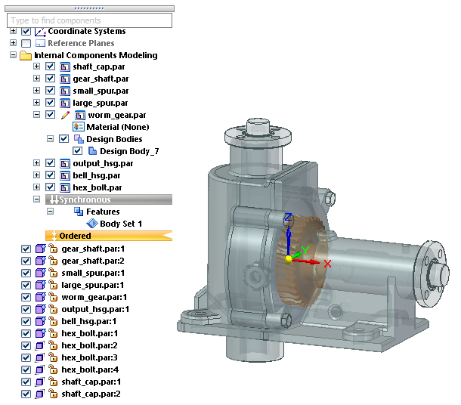
Task: Toggle the output_hsg.par checkbox
Action: [51, 162]
